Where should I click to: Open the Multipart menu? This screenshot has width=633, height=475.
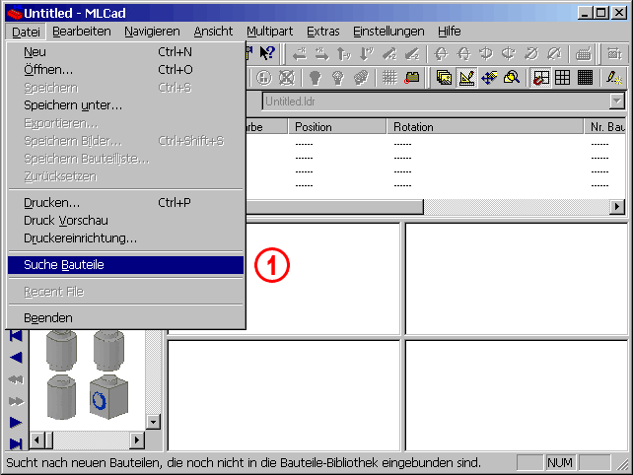[x=270, y=32]
